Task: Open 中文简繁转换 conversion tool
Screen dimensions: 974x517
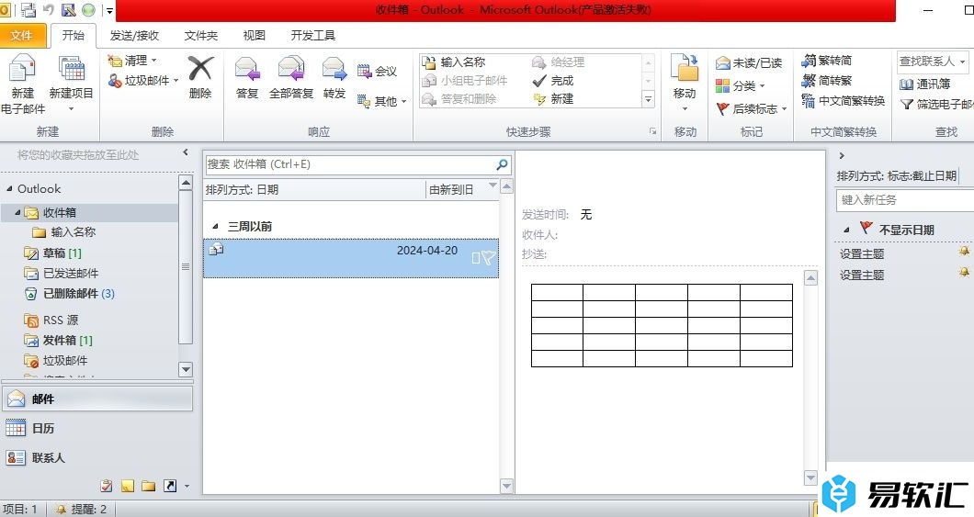Action: [x=843, y=100]
